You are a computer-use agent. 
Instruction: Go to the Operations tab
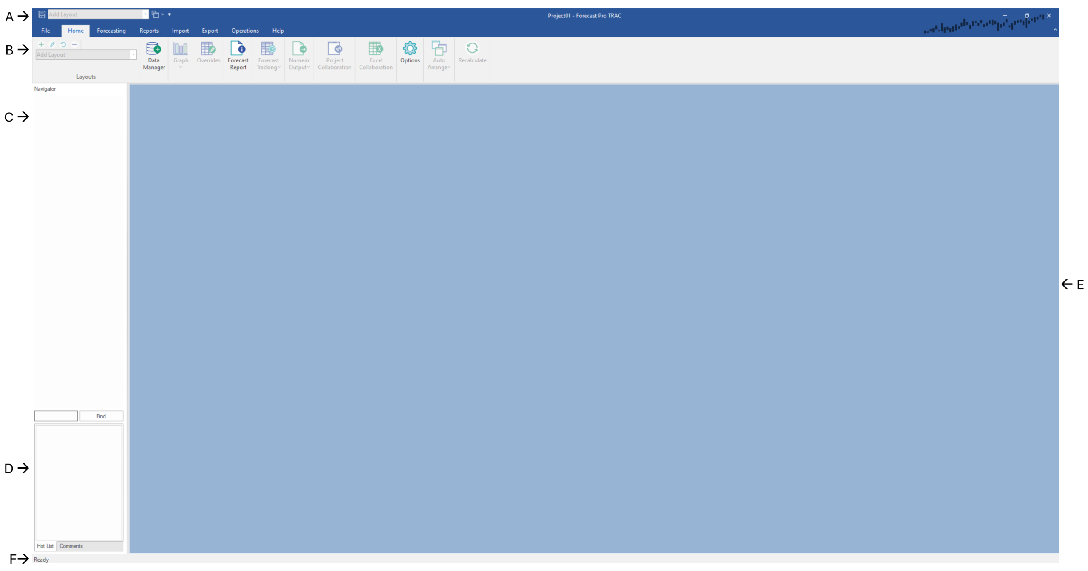[x=245, y=31]
